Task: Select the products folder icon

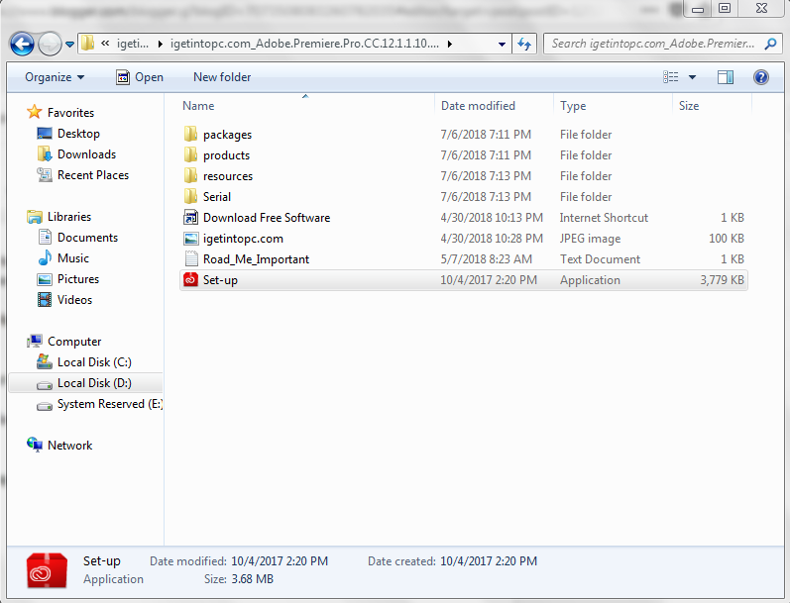Action: (x=190, y=155)
